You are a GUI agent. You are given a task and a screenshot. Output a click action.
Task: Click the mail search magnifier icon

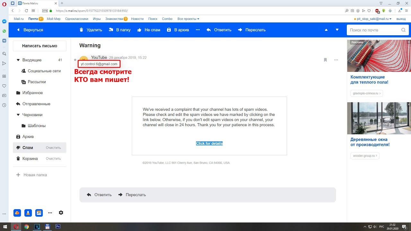(x=403, y=30)
